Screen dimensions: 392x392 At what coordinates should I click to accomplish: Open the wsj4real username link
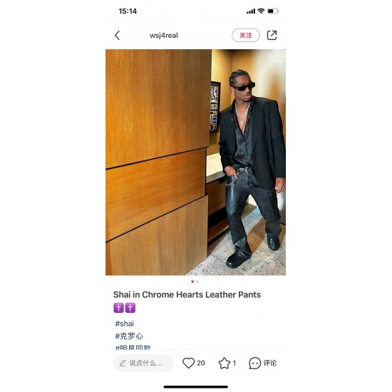pyautogui.click(x=164, y=35)
